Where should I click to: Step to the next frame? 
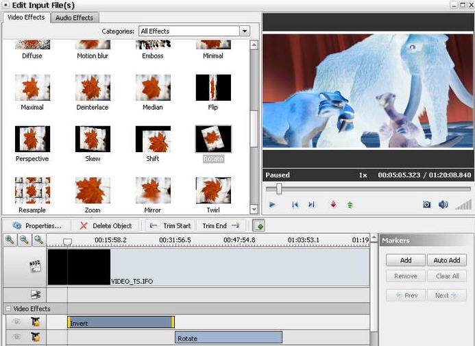coord(311,204)
